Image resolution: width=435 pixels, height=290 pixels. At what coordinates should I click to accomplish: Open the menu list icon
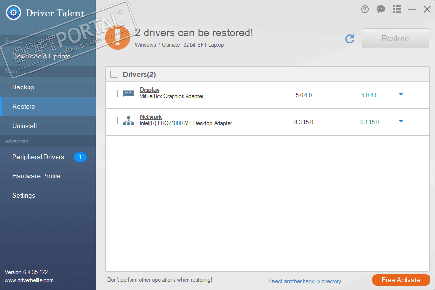pyautogui.click(x=397, y=10)
